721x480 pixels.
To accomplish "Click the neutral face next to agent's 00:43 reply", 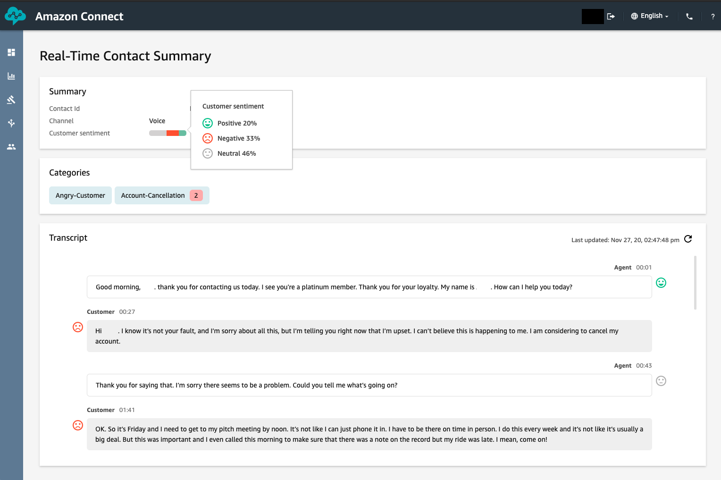I will point(661,381).
